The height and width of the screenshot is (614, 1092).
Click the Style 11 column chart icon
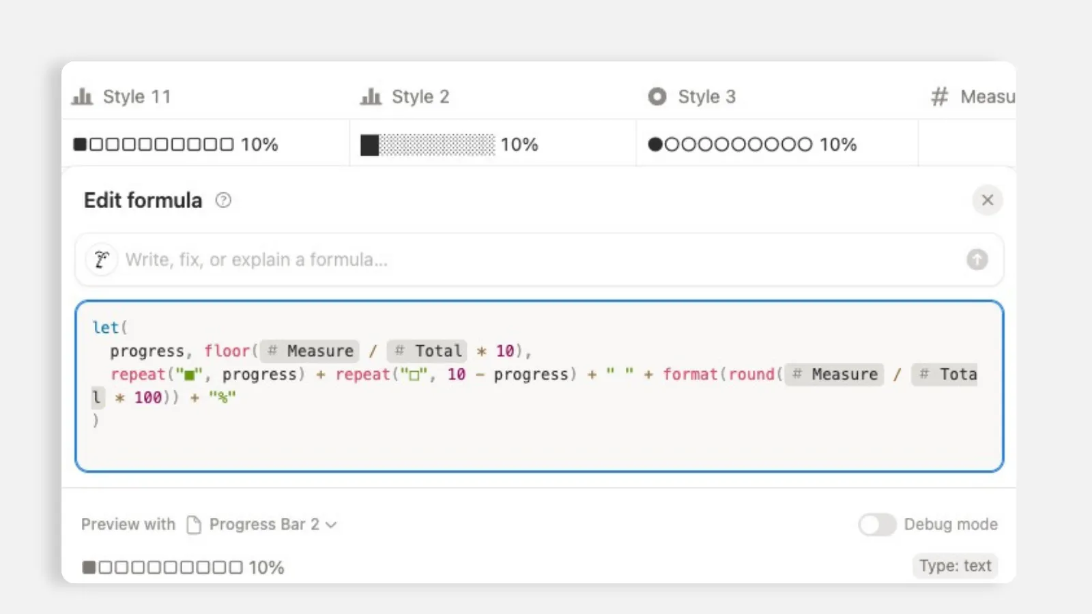point(82,96)
